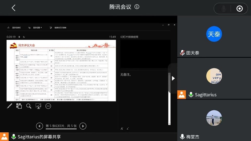The image size is (251, 141).
Task: Click the magnifier zoom into slide tool
Action: point(29,106)
